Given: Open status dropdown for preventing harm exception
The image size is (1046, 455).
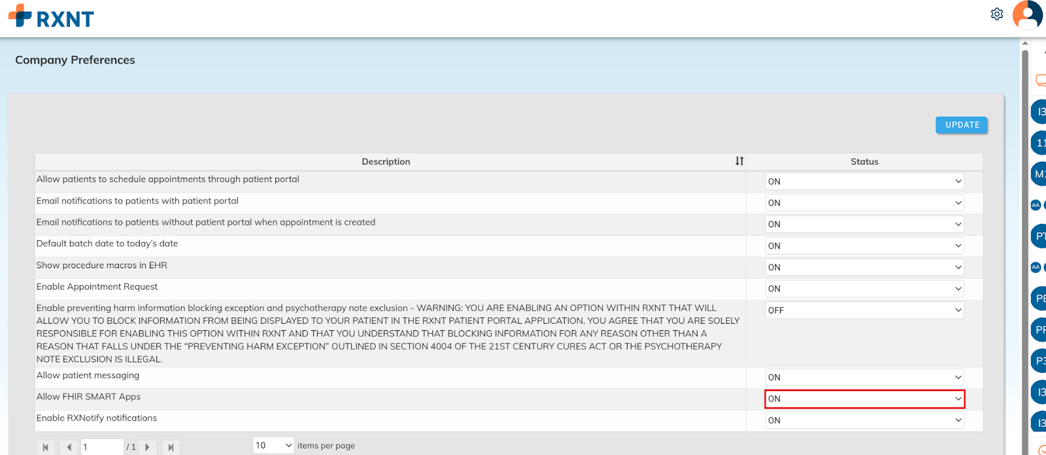Looking at the screenshot, I should pos(864,310).
